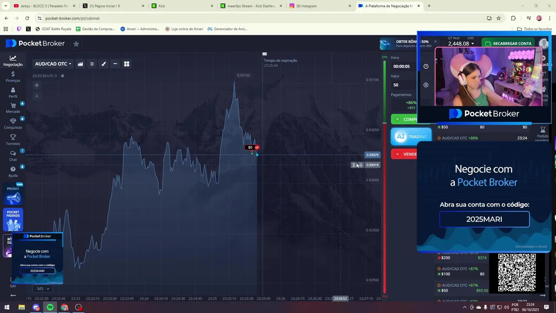Toggle the A auto-scale chart button
The image size is (556, 313).
(x=36, y=96)
